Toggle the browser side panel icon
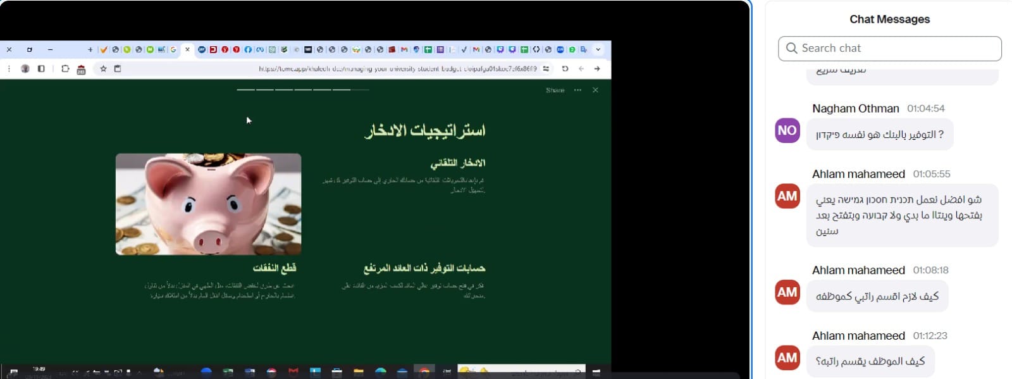The height and width of the screenshot is (379, 1012). click(x=41, y=68)
